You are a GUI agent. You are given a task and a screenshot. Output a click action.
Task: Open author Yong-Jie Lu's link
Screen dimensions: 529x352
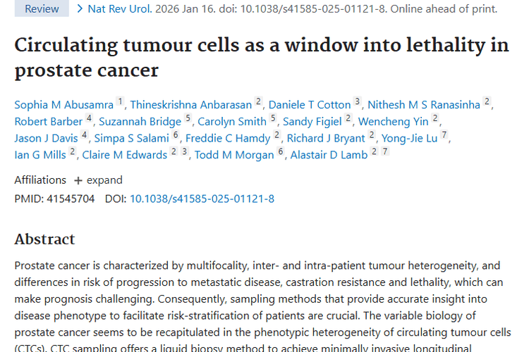(x=410, y=138)
